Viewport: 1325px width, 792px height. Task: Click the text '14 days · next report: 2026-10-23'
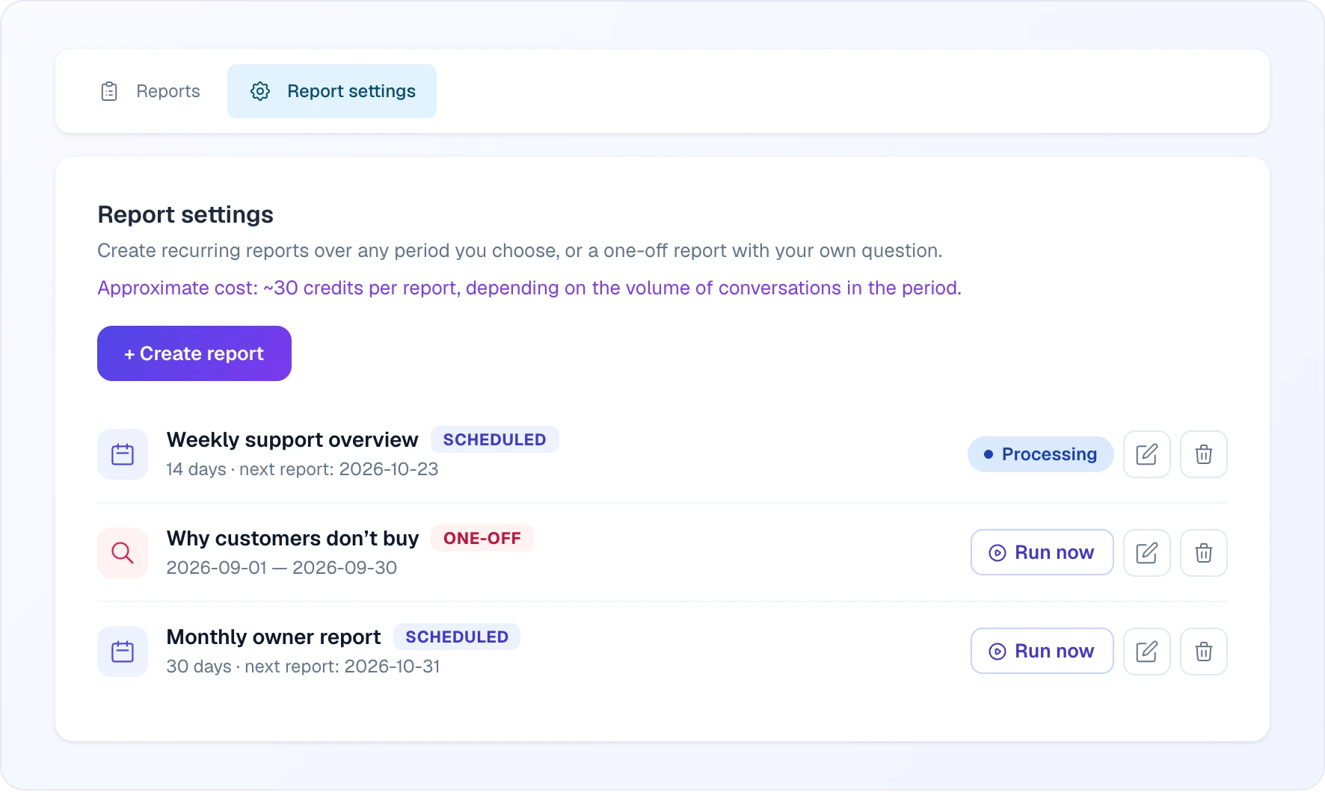tap(302, 469)
